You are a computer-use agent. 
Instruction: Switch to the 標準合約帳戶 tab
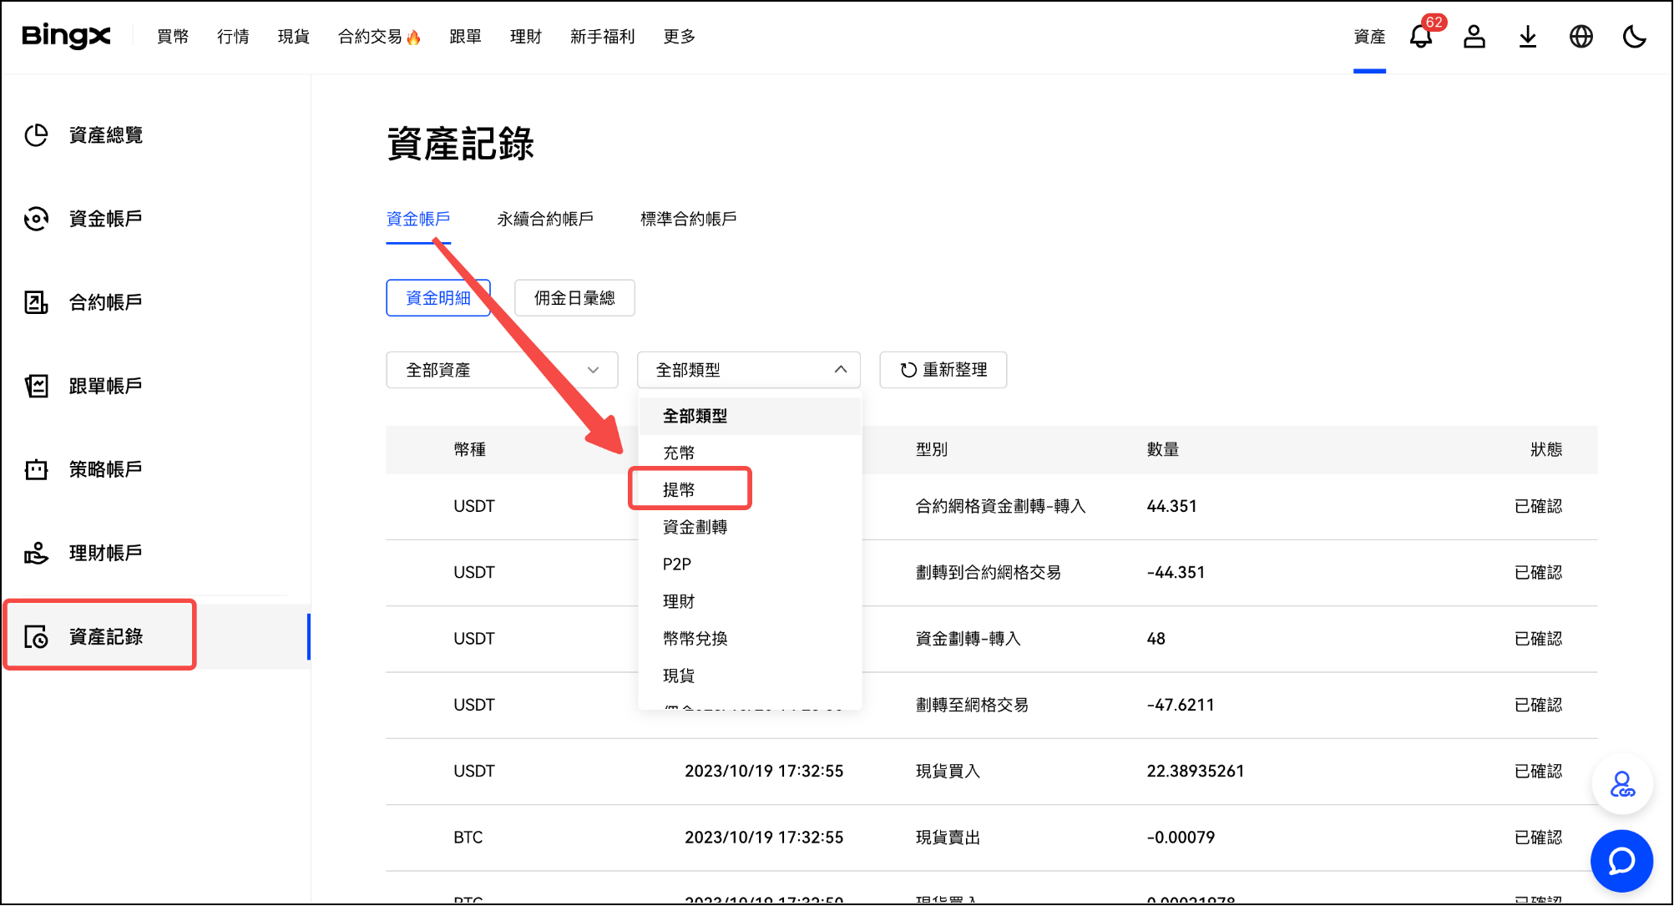click(688, 219)
